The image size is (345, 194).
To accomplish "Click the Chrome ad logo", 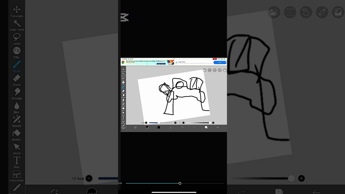I will tap(123, 63).
